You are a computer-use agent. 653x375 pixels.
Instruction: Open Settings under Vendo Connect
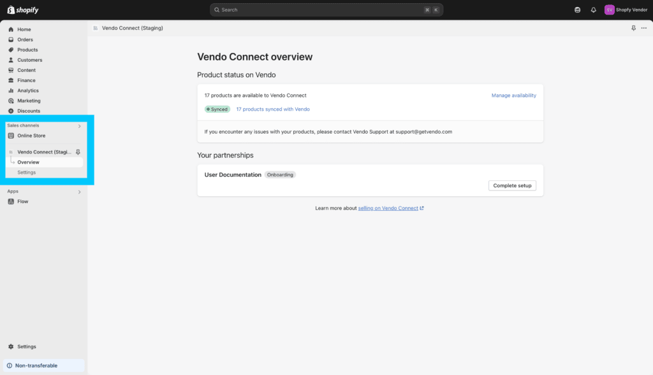(27, 173)
